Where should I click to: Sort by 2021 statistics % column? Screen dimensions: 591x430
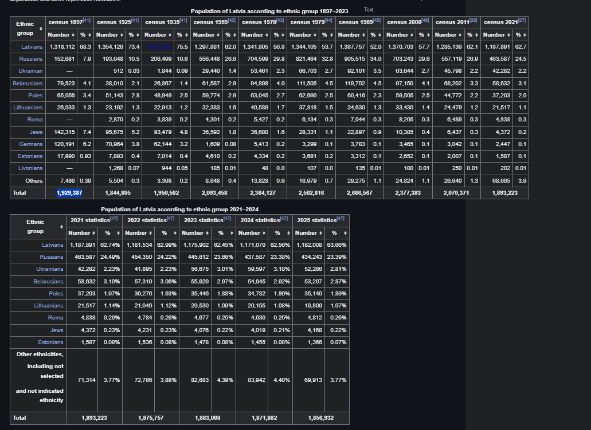(x=110, y=232)
